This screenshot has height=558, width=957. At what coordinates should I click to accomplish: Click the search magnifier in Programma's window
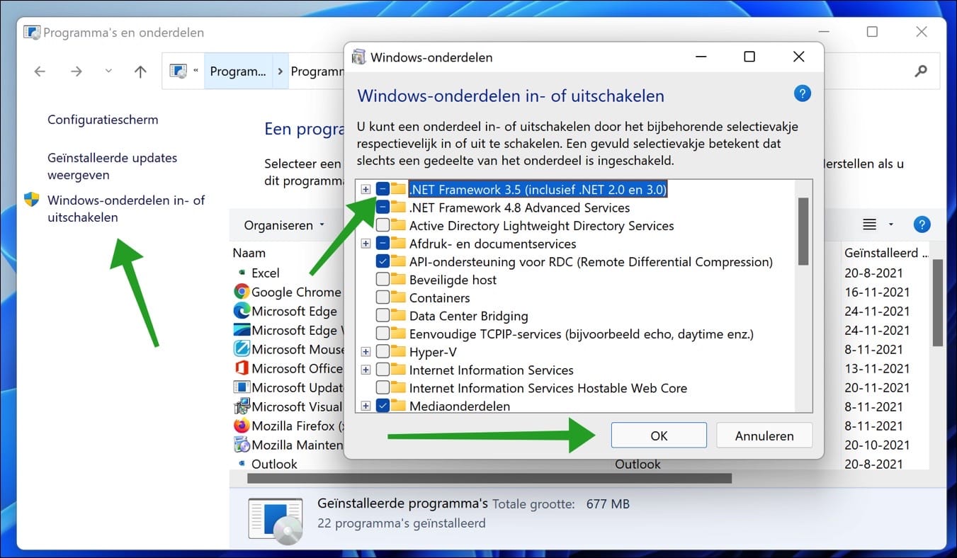[921, 71]
